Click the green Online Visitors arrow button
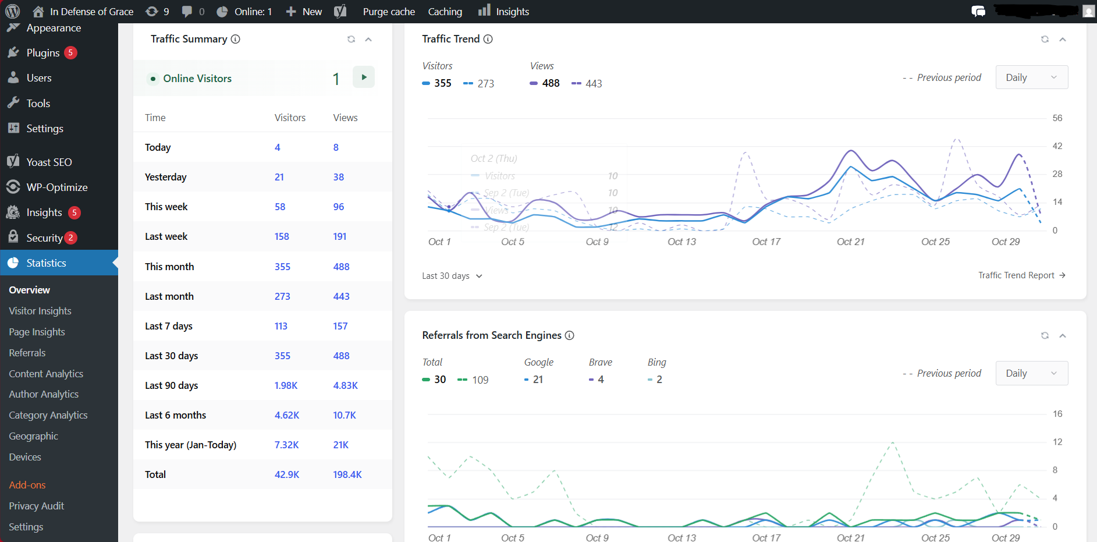This screenshot has width=1097, height=542. click(364, 77)
